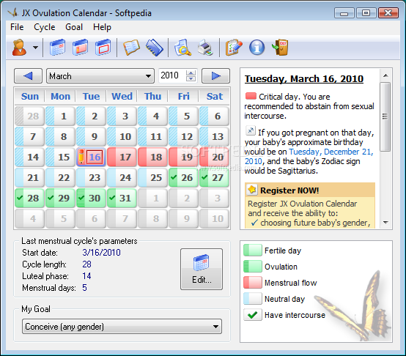Click the info panel scrollbar thumb
Viewport: 406px width, 356px height.
coord(385,116)
